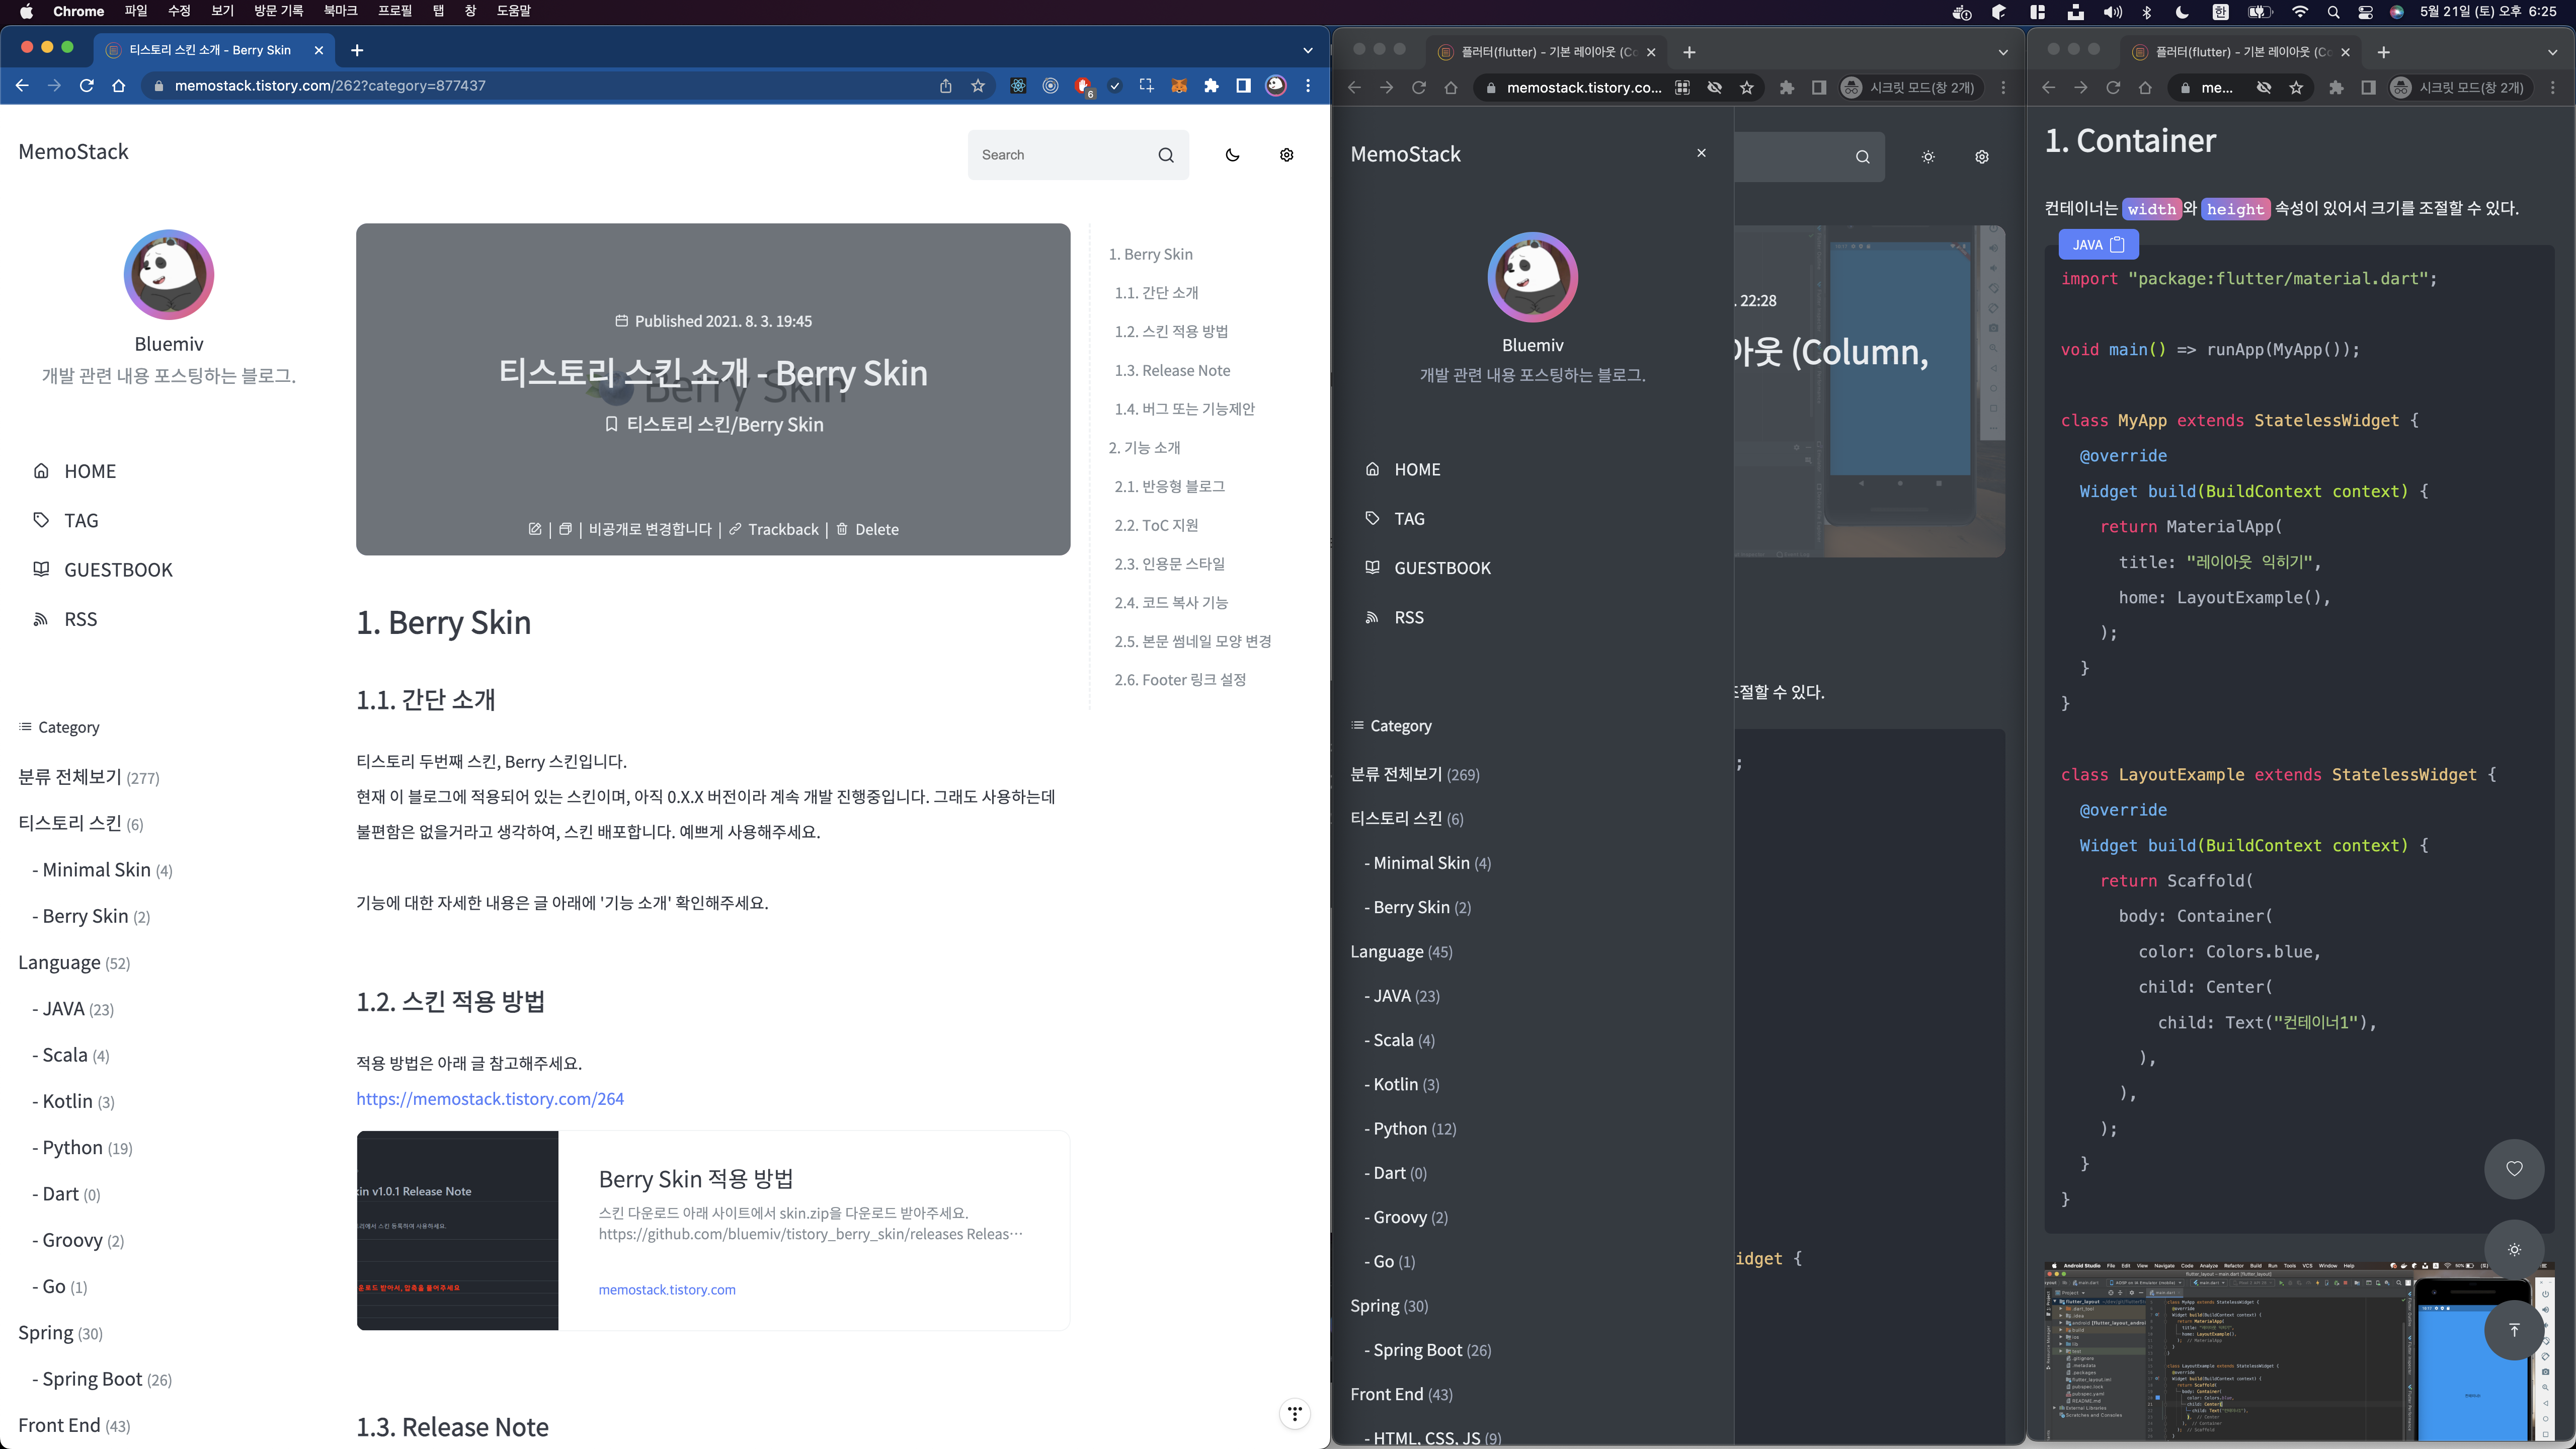The width and height of the screenshot is (2576, 1449).
Task: Close the MemoStack sidebar drawer
Action: [x=1701, y=153]
